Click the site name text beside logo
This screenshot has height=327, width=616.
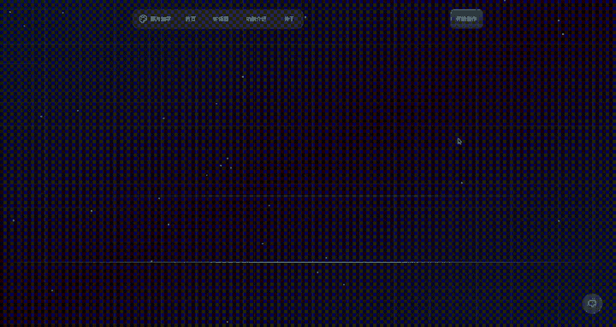pos(160,19)
